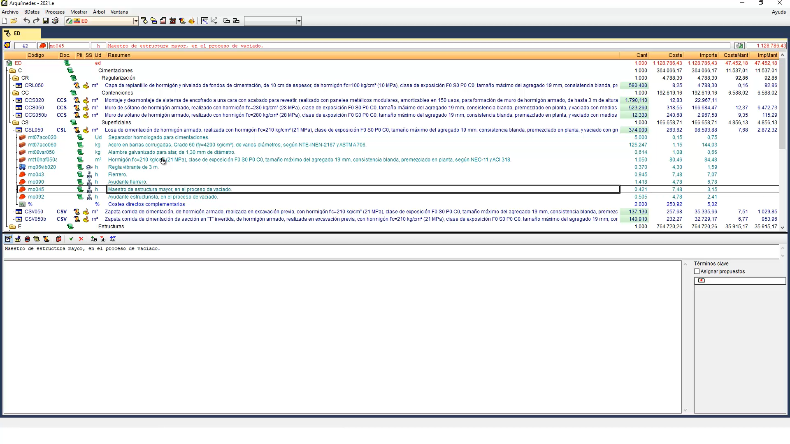The image size is (790, 444).
Task: Click the save (floppy disk) toolbar icon
Action: coord(46,21)
